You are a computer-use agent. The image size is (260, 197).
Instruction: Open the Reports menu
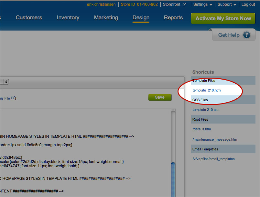point(173,17)
